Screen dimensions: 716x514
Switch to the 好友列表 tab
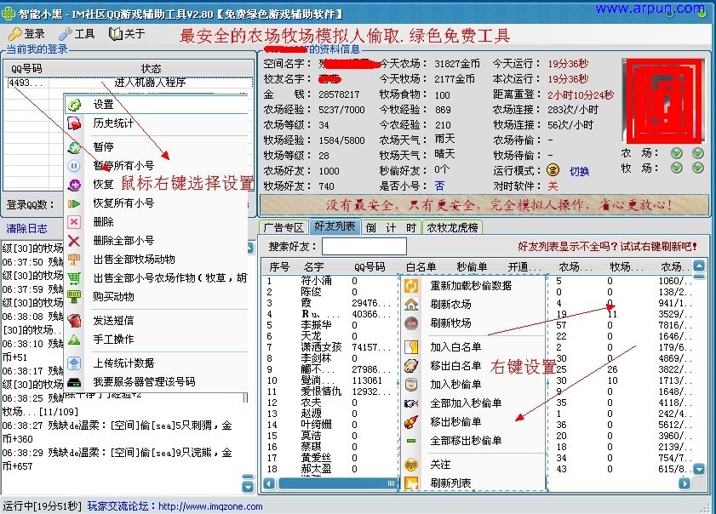pyautogui.click(x=335, y=226)
